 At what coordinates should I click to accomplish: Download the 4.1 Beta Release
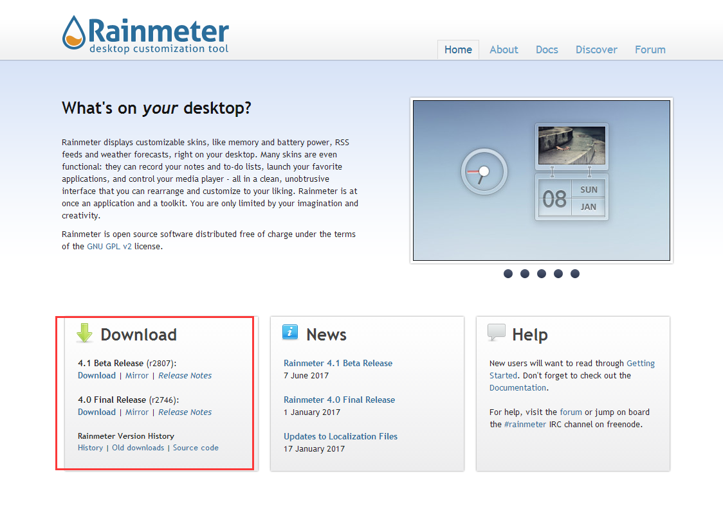[97, 375]
